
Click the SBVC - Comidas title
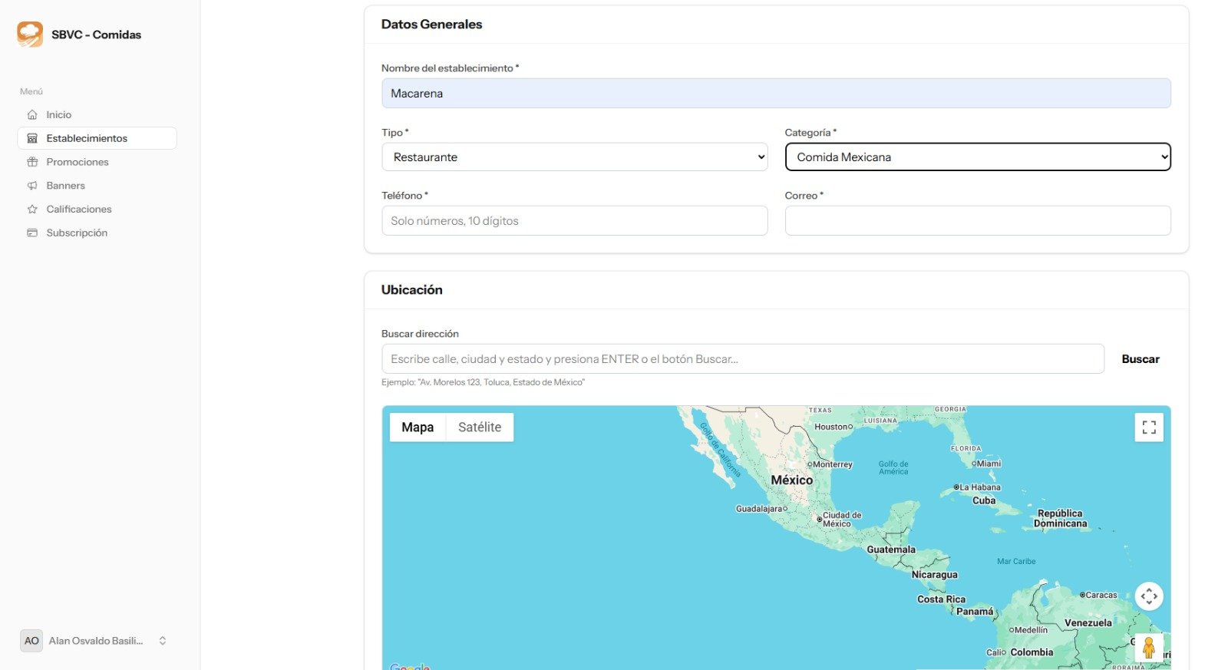97,35
